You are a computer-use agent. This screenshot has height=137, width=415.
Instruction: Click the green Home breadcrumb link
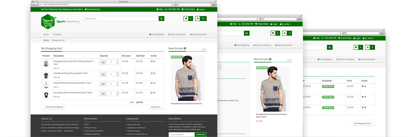click(x=46, y=40)
